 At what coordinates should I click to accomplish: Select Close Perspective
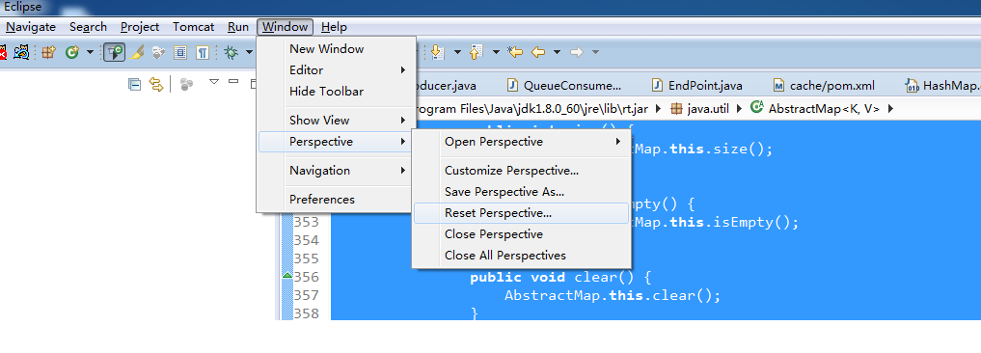coord(521,234)
